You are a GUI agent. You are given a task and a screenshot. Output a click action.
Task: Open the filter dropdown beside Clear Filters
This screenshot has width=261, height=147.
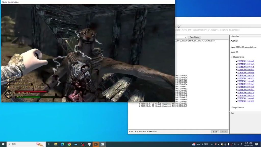[x=185, y=37]
